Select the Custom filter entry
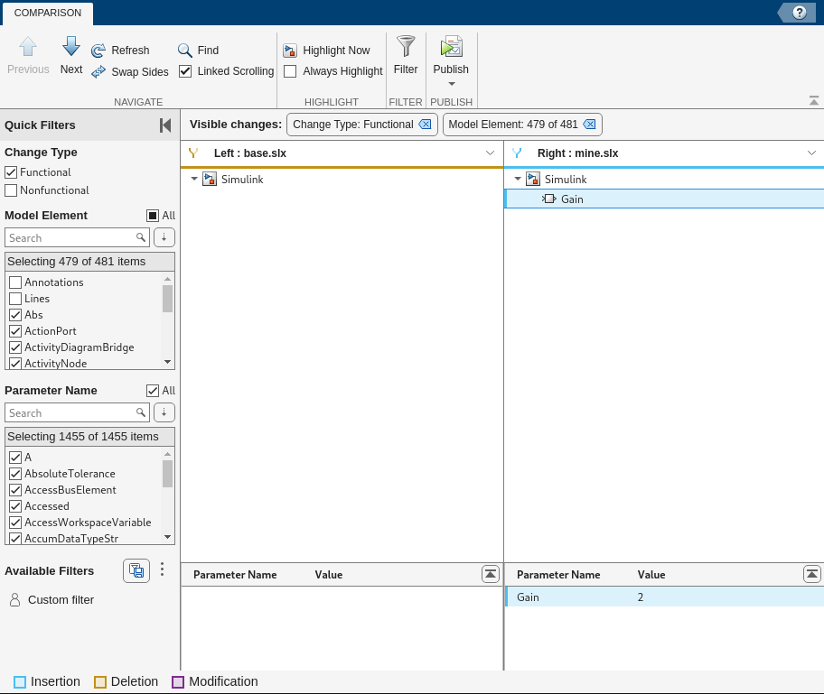824x694 pixels. pyautogui.click(x=51, y=599)
